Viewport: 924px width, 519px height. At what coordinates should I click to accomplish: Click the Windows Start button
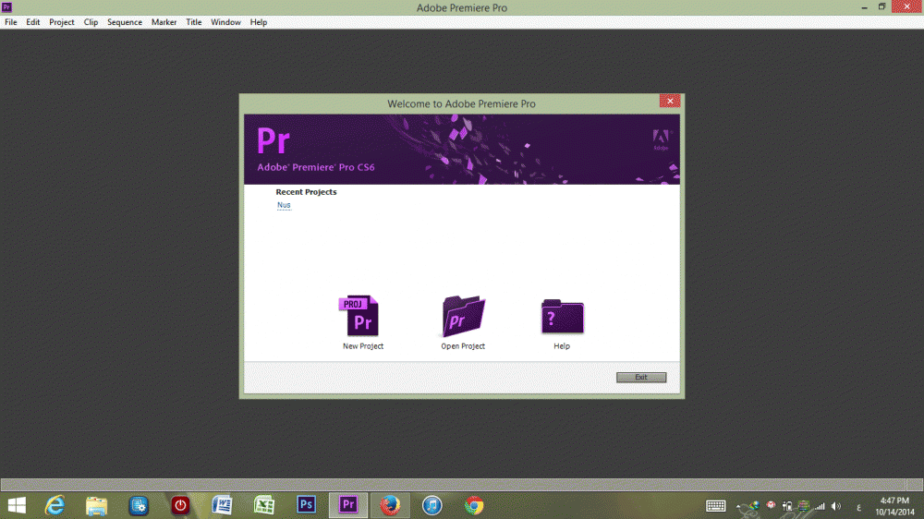pyautogui.click(x=17, y=505)
